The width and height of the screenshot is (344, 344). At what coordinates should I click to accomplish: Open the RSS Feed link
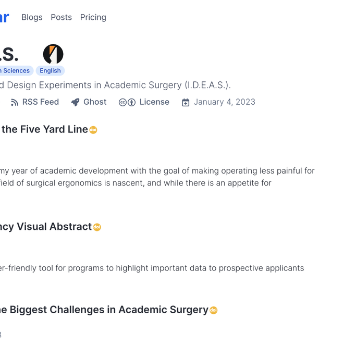pos(40,102)
